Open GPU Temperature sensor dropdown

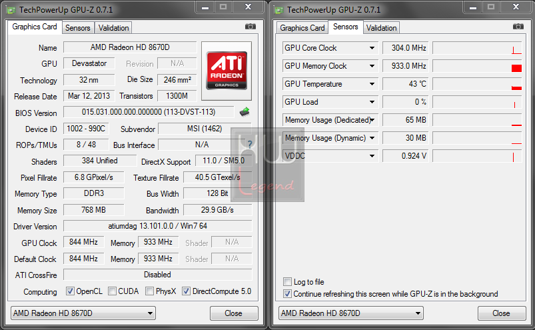[x=372, y=84]
